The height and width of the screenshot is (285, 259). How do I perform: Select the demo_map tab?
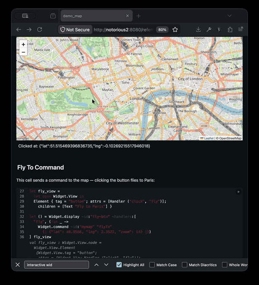(x=91, y=16)
